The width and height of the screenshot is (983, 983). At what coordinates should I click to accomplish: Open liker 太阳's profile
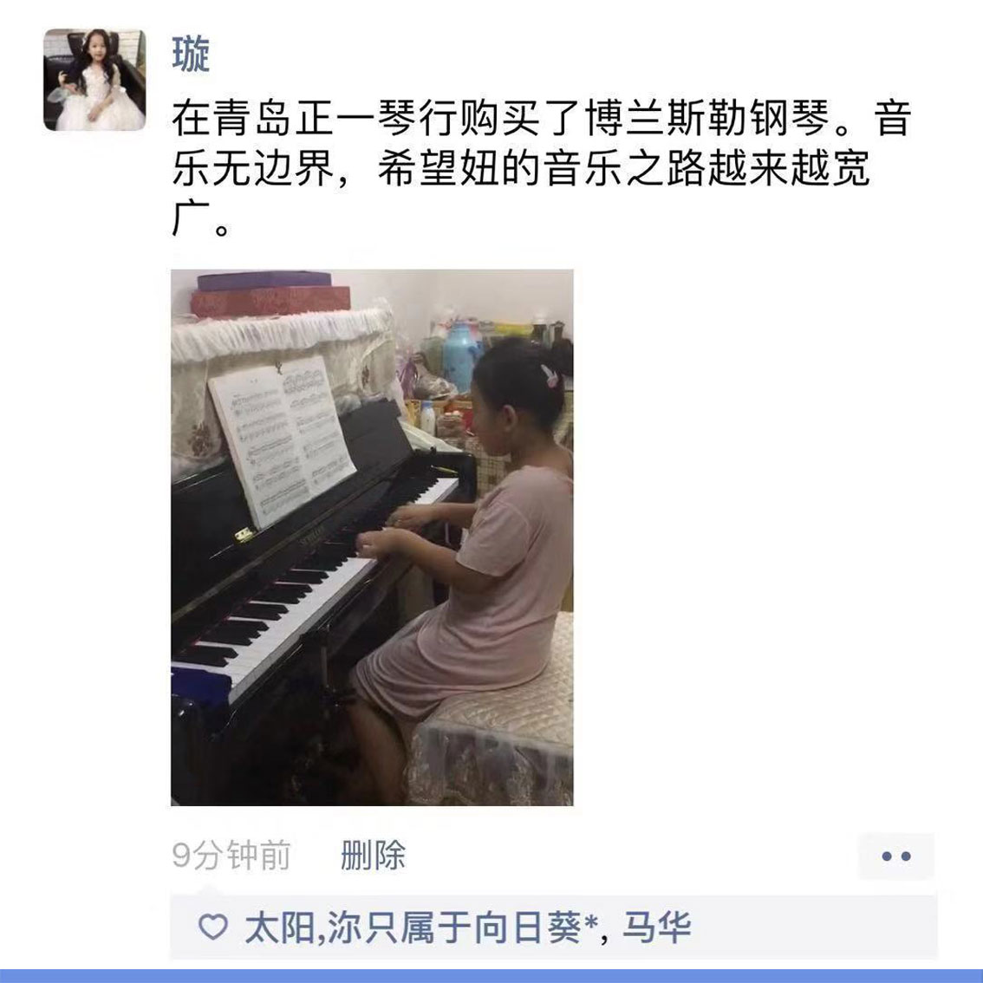pos(279,928)
